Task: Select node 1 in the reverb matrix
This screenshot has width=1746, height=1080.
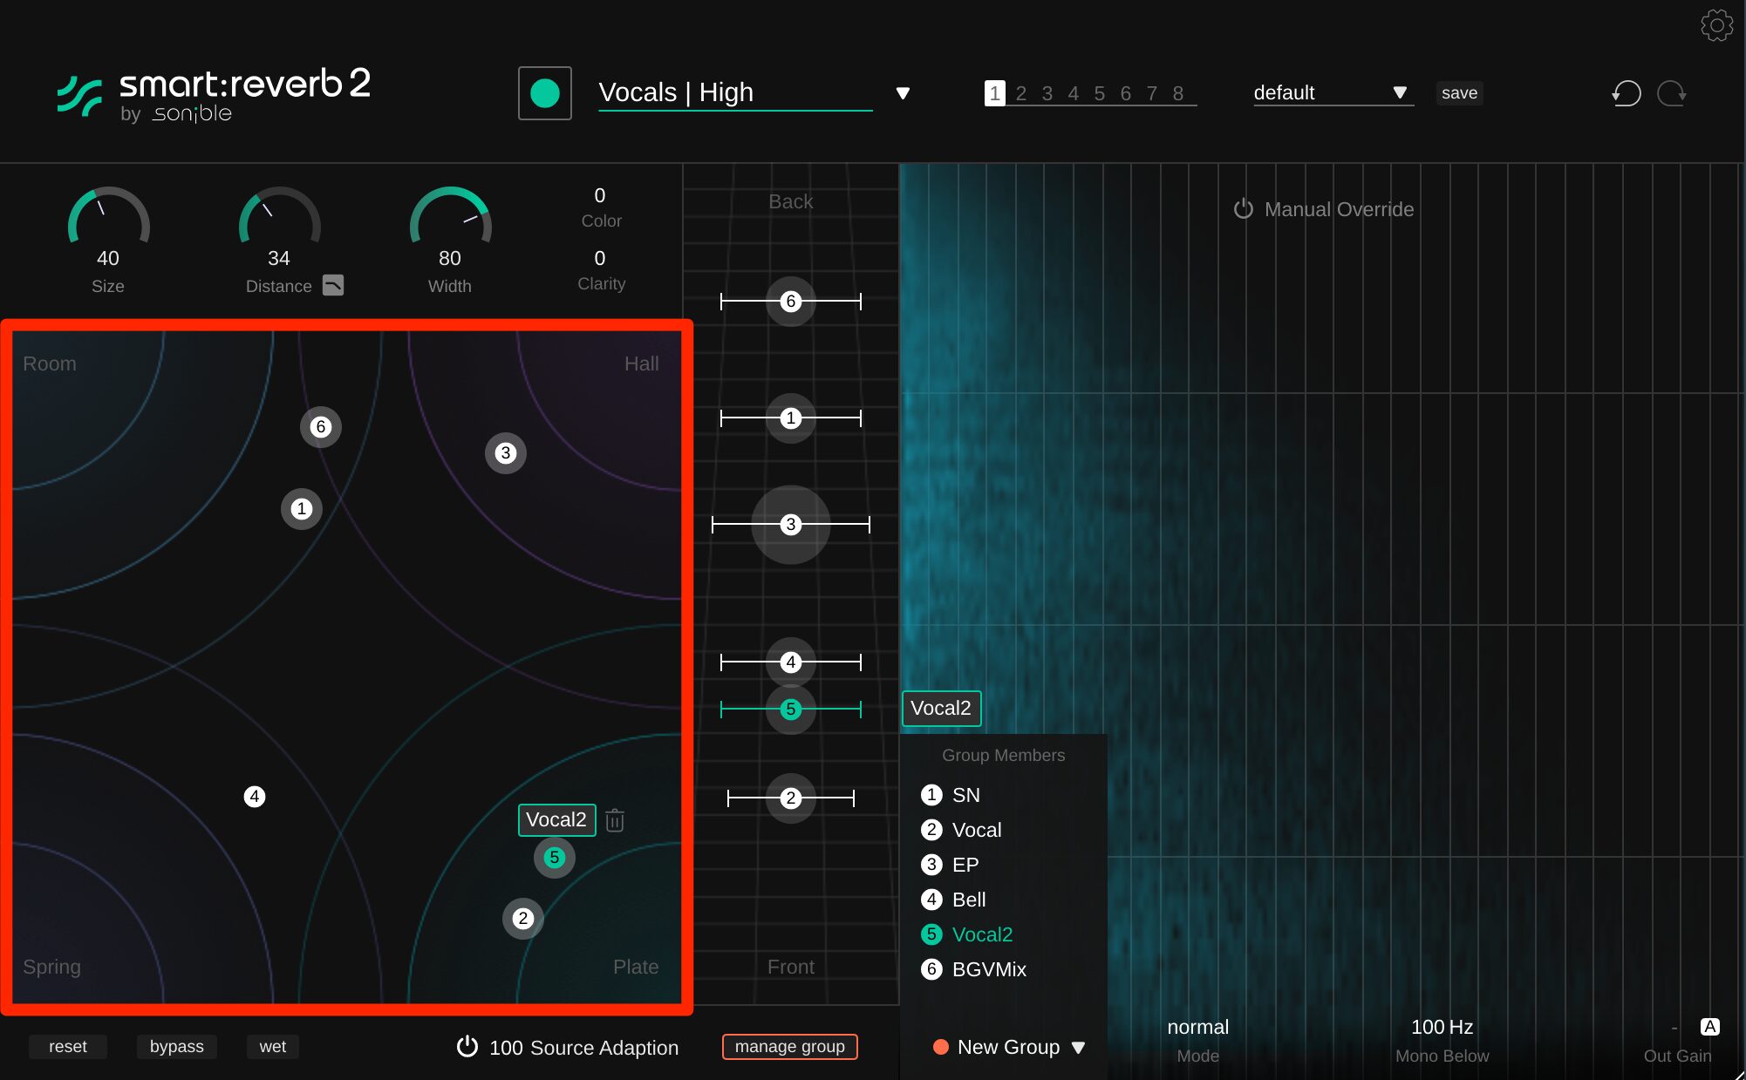Action: pos(302,509)
